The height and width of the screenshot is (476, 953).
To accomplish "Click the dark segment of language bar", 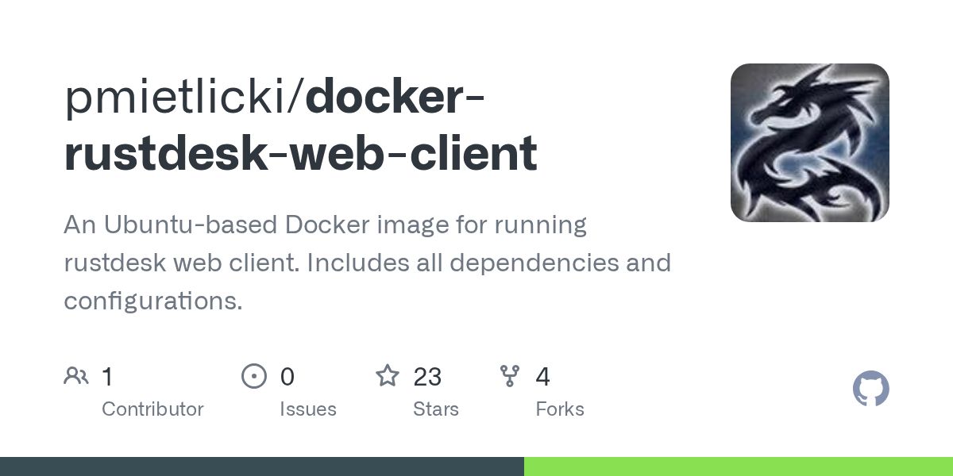I will (x=262, y=466).
